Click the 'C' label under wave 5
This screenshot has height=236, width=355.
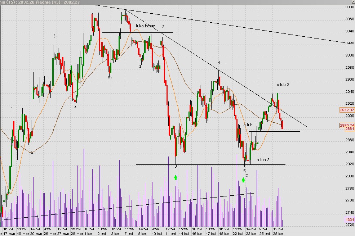[x=247, y=176]
